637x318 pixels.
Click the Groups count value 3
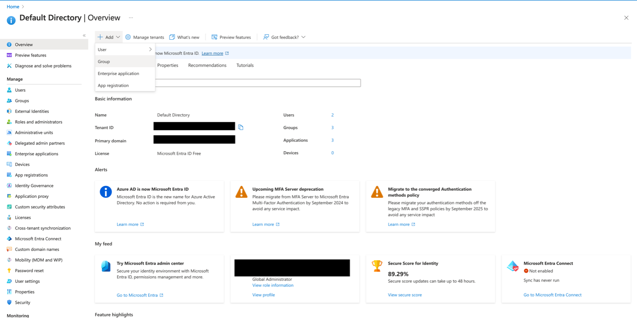(x=332, y=128)
